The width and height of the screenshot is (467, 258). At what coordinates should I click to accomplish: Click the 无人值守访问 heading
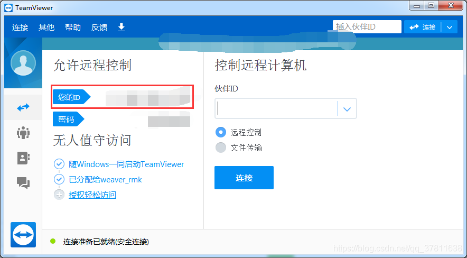(x=92, y=140)
